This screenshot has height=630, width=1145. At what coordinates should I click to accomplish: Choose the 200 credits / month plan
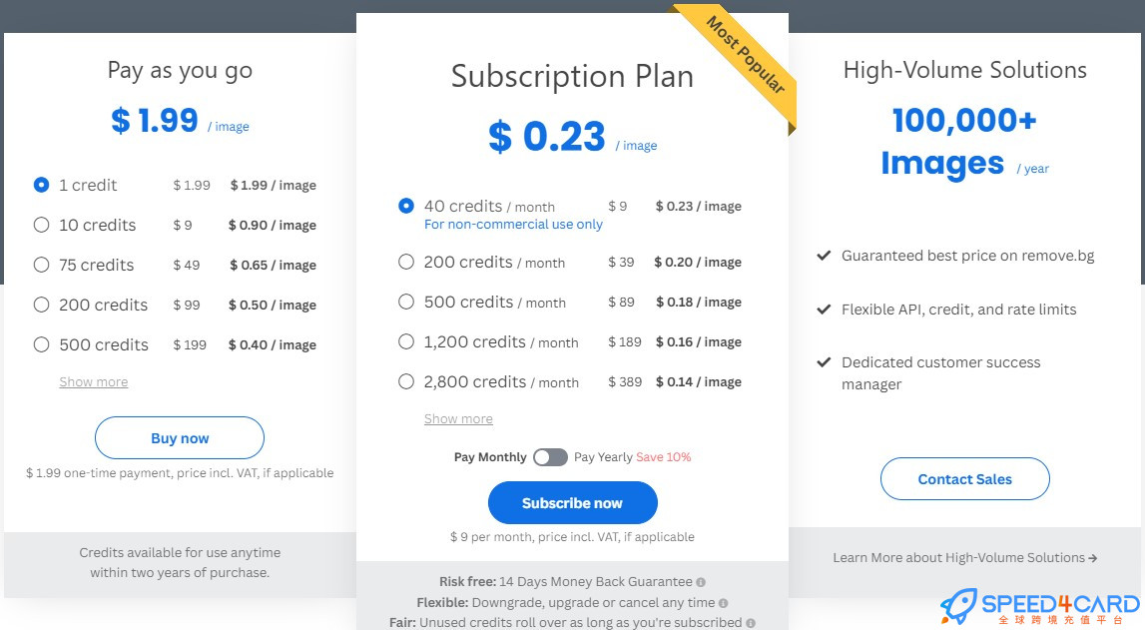[406, 262]
